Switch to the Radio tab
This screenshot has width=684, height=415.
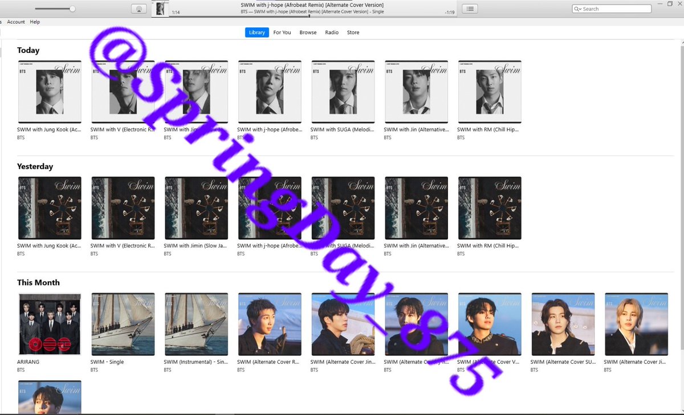click(332, 32)
